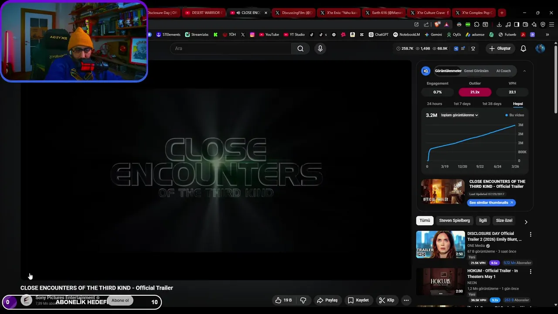Open browser downloads arrow icon
The image size is (558, 314).
tap(499, 24)
